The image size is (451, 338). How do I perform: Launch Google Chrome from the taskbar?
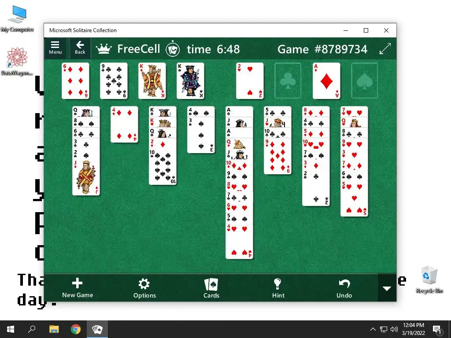(x=76, y=329)
